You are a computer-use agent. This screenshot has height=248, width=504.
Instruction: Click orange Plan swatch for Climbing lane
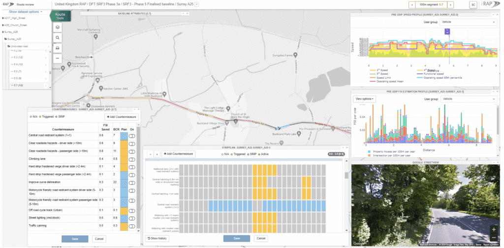coord(124,159)
